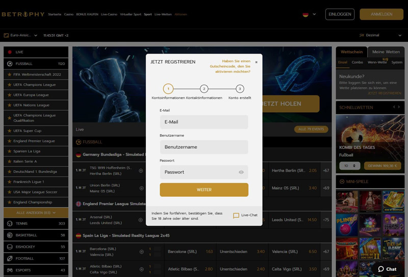Screen dimensions: 408x277
Task: Switch to the Meine Wetten tab
Action: click(x=386, y=52)
